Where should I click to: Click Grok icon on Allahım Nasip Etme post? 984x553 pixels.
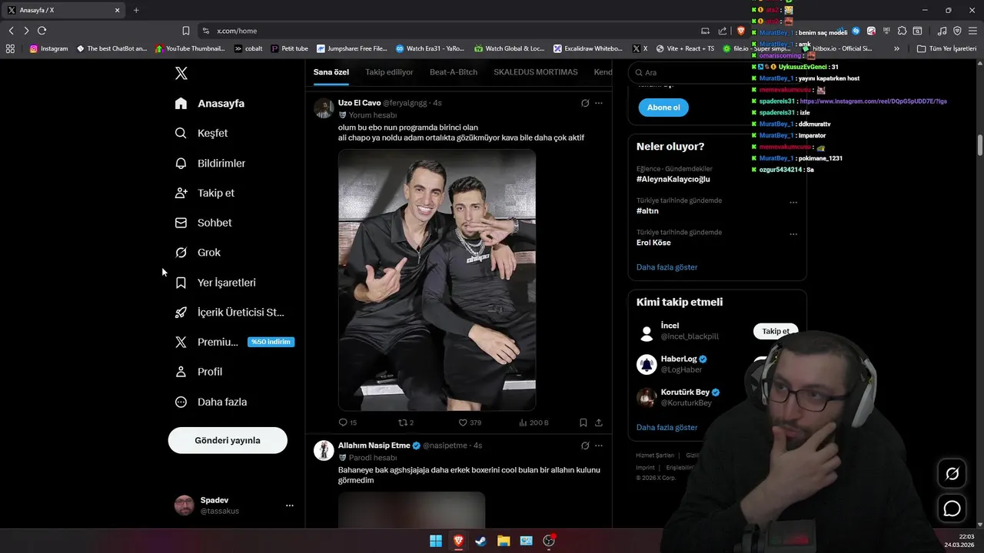585,445
